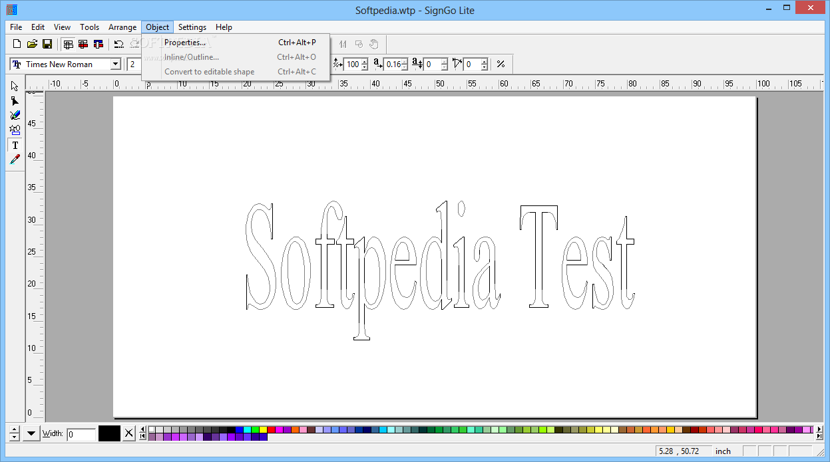Select the Softpedia Test outlined text
The height and width of the screenshot is (462, 830).
pyautogui.click(x=439, y=269)
